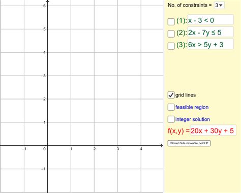241x193 pixels.
Task: Open the number of constraints dropdown
Action: click(219, 5)
